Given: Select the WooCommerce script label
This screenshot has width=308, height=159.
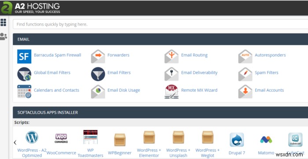Looking at the screenshot, I should (61, 153).
